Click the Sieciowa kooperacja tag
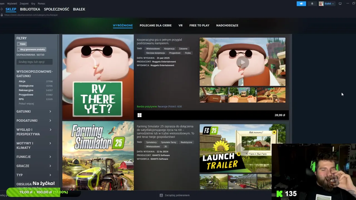356x200 pixels. point(155,53)
